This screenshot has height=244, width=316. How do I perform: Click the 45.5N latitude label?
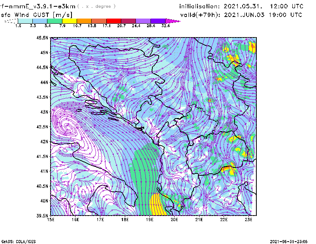point(42,38)
